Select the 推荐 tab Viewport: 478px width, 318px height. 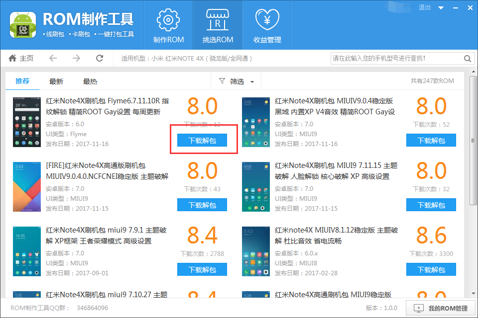tap(22, 81)
